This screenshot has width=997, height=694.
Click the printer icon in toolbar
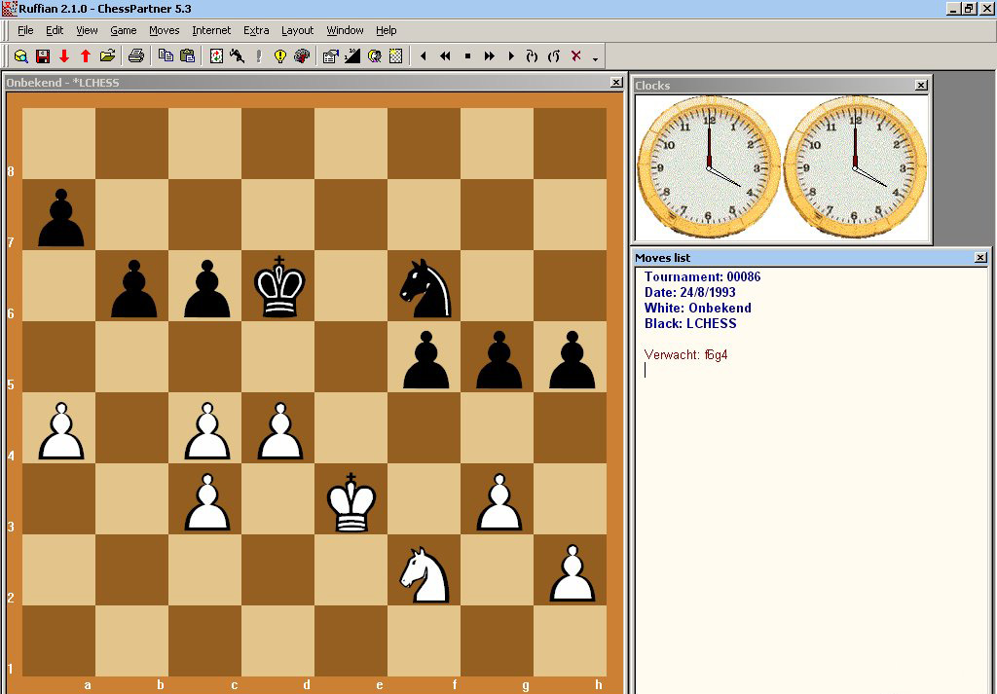pos(136,56)
